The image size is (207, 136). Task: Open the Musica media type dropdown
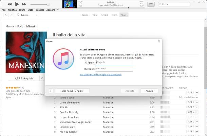[27, 15]
